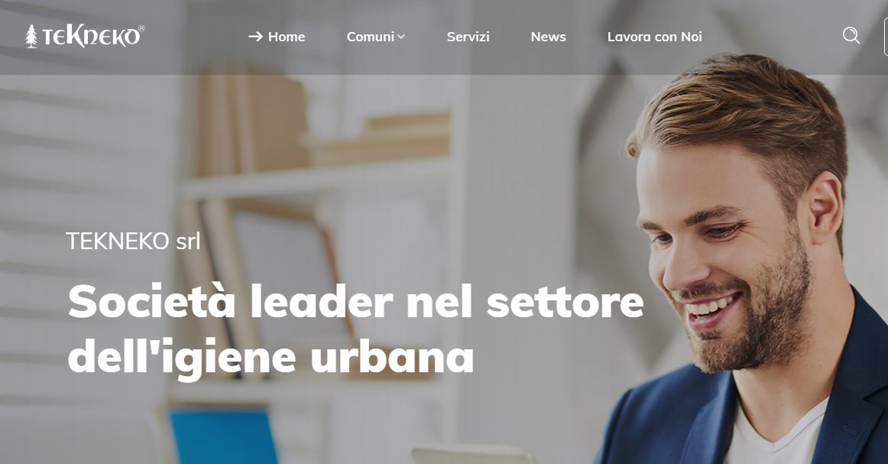Open the Comuni dropdown menu

pos(375,36)
